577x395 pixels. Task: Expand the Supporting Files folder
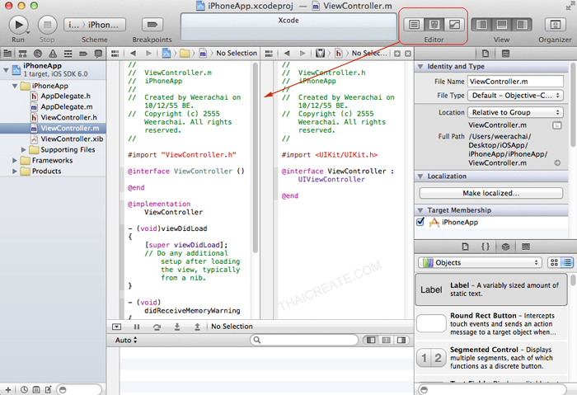[x=24, y=150]
